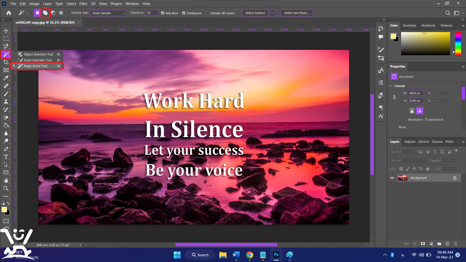The image size is (466, 262).
Task: Click Add to Selection mode icon
Action: click(45, 13)
